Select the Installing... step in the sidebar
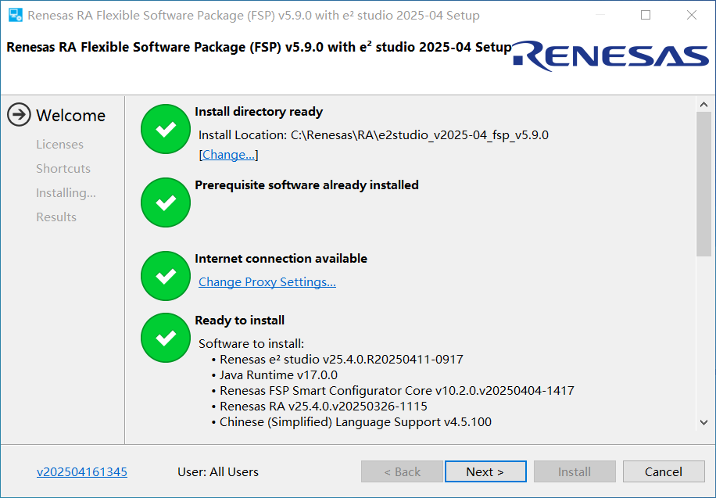The width and height of the screenshot is (716, 498). pos(66,193)
